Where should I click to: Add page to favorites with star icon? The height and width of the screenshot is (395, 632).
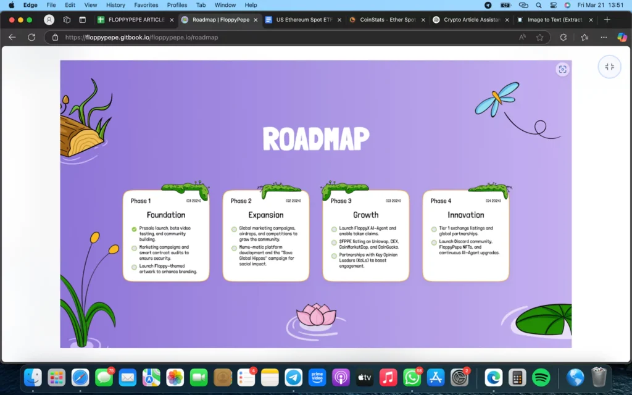pyautogui.click(x=539, y=37)
